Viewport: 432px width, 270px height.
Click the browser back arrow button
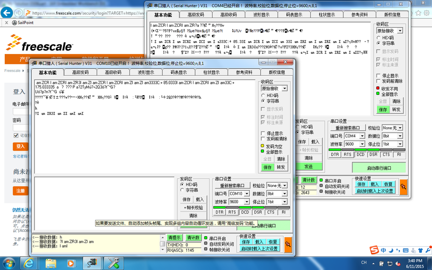(6, 13)
